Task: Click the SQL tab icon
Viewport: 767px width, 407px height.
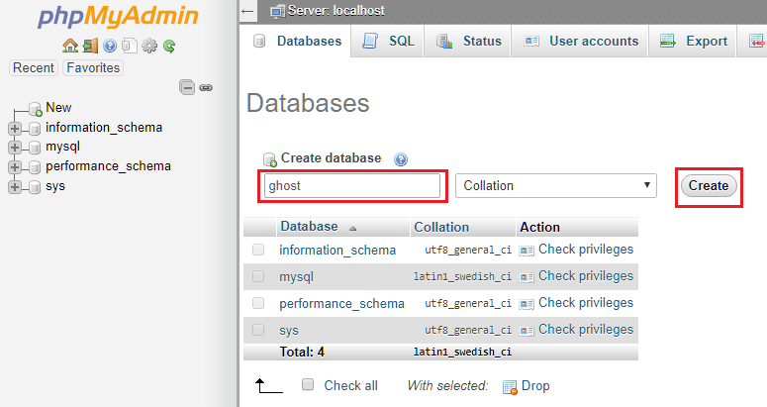Action: [370, 41]
